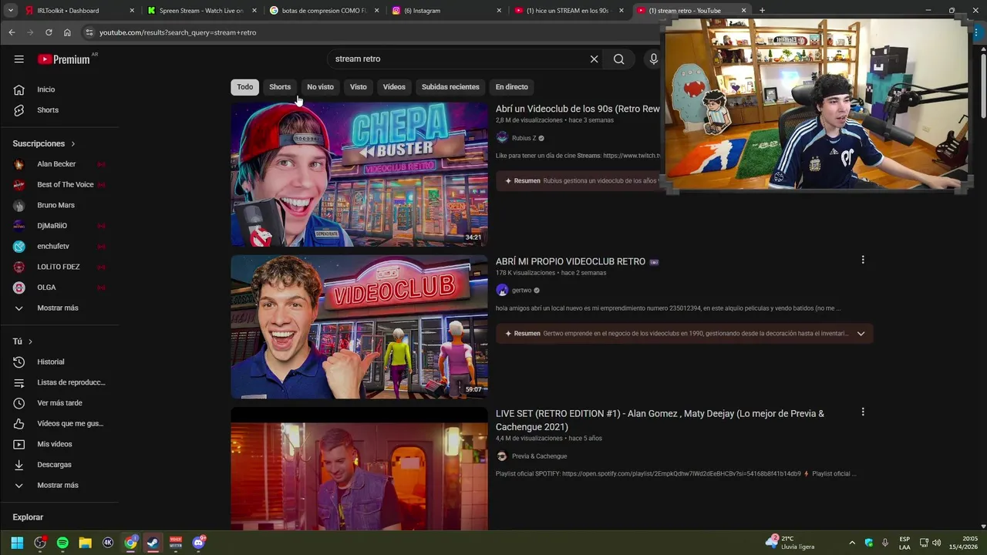This screenshot has height=555, width=987.
Task: Expand the gertwo video Resumen chevron
Action: click(861, 334)
